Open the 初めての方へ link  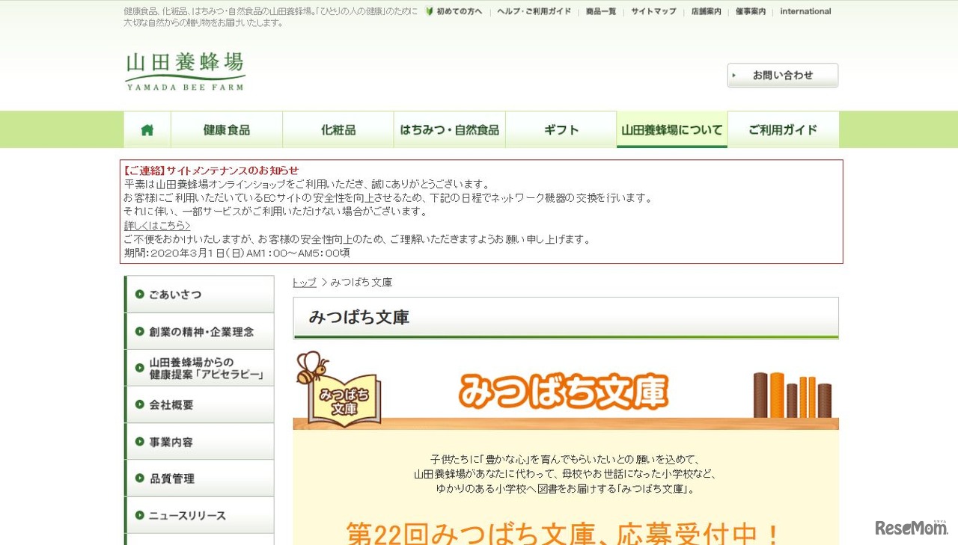[x=460, y=11]
